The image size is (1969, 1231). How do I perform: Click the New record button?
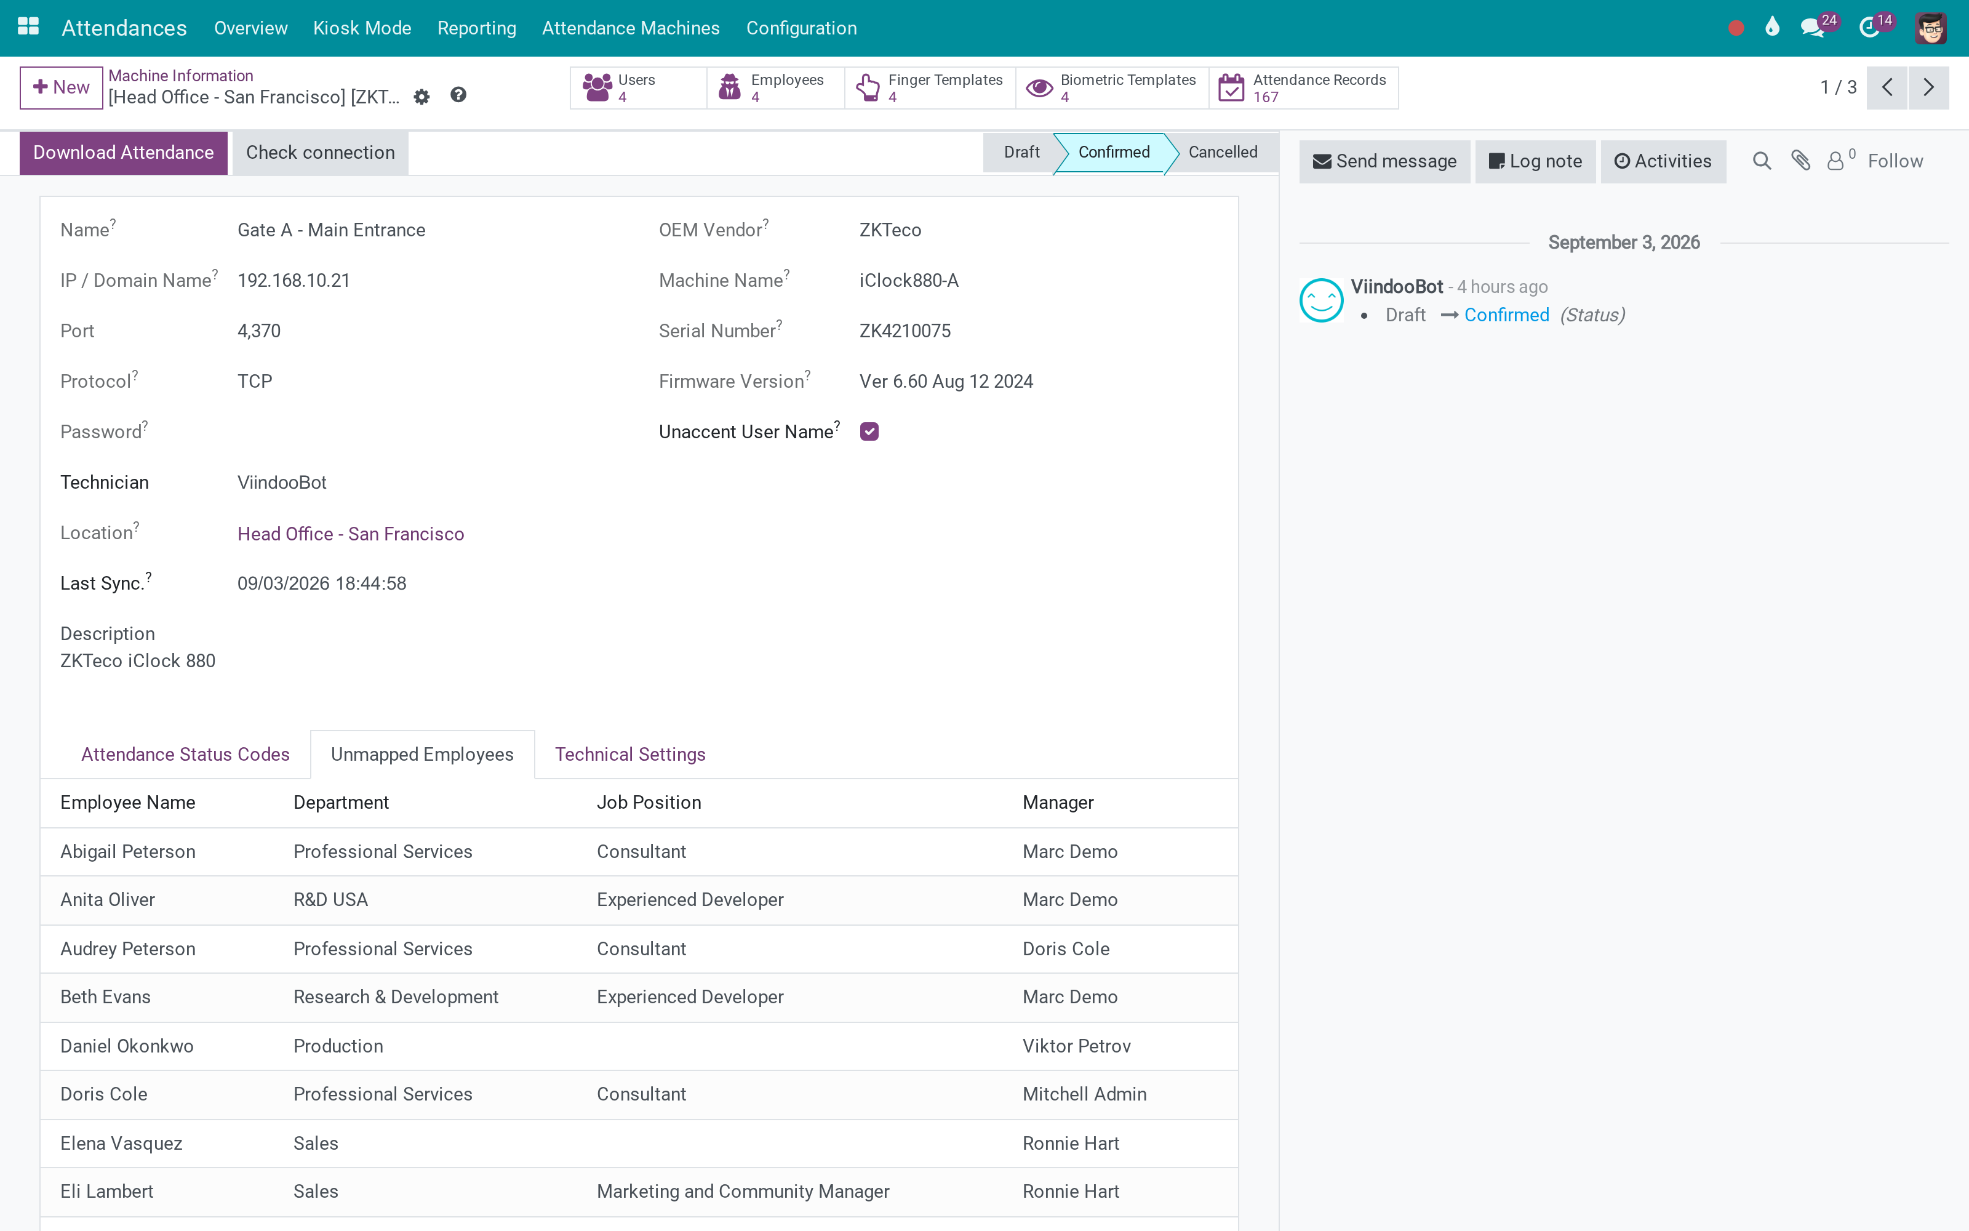61,87
